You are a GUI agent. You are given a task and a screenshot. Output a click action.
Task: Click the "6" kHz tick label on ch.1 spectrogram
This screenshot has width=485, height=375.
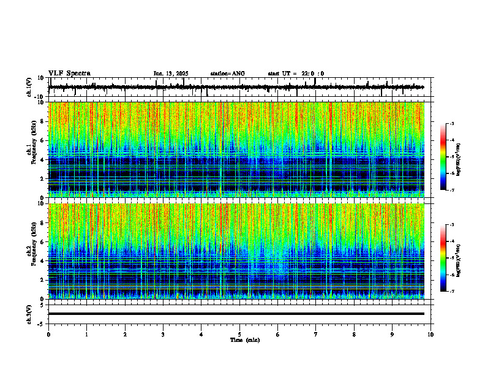click(42, 140)
